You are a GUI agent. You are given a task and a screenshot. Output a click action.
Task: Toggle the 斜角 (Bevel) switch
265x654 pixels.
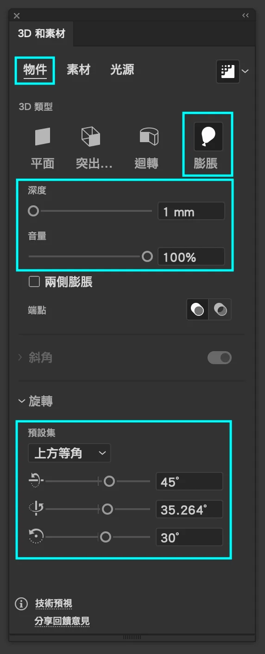(220, 358)
